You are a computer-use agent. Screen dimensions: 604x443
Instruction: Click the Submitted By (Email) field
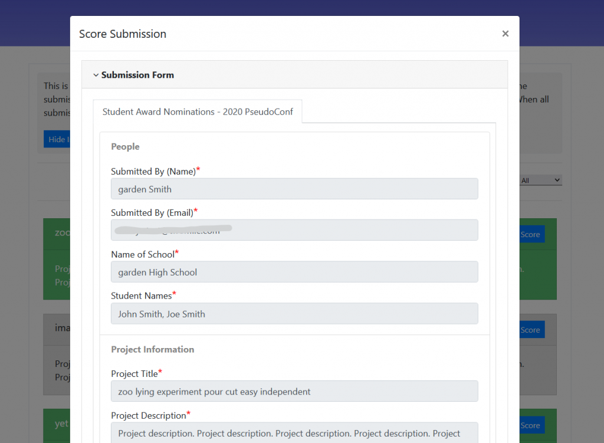(x=294, y=230)
